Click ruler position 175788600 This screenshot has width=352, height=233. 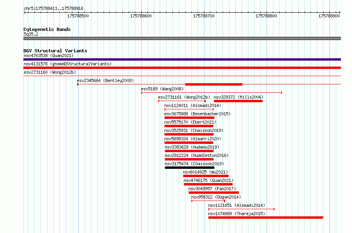pyautogui.click(x=141, y=16)
